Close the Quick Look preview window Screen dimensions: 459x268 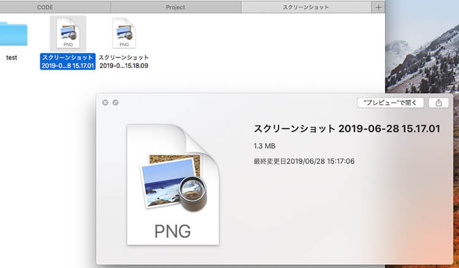(105, 103)
